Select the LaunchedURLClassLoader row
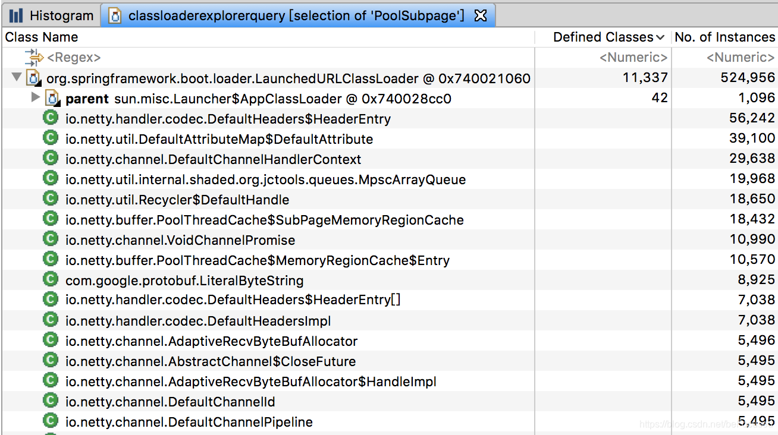 (x=389, y=78)
